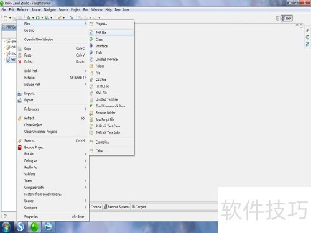This screenshot has width=311, height=233.
Task: Click the Remote Folder icon
Action: tap(91, 113)
